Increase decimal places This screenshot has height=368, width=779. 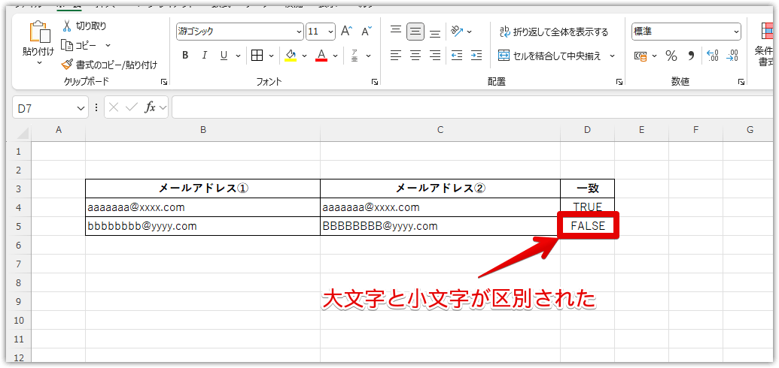click(713, 56)
